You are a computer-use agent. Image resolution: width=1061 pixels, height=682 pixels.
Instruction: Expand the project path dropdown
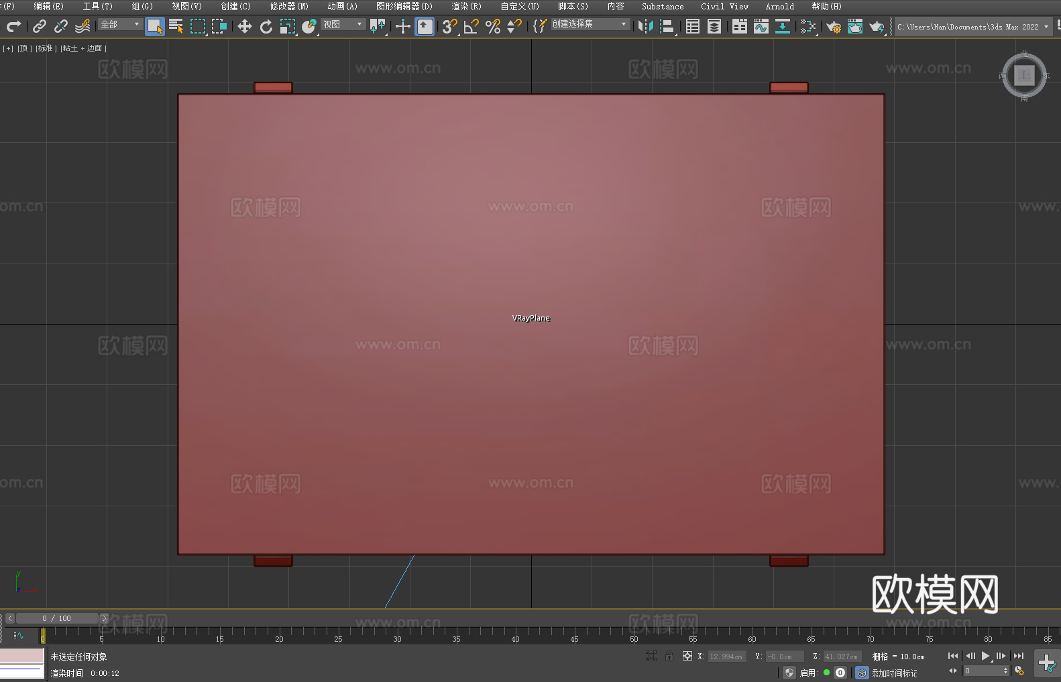(x=1046, y=27)
